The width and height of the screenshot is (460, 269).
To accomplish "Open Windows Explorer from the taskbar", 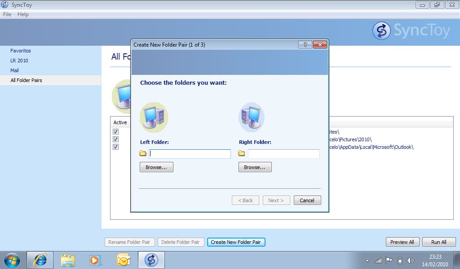I will pyautogui.click(x=68, y=260).
